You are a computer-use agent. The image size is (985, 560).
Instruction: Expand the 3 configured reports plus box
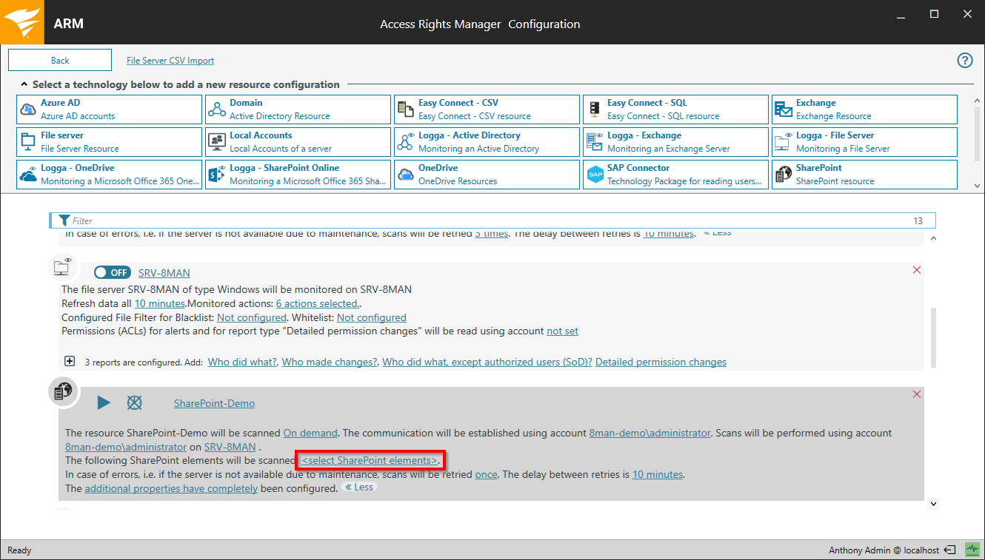click(x=70, y=362)
